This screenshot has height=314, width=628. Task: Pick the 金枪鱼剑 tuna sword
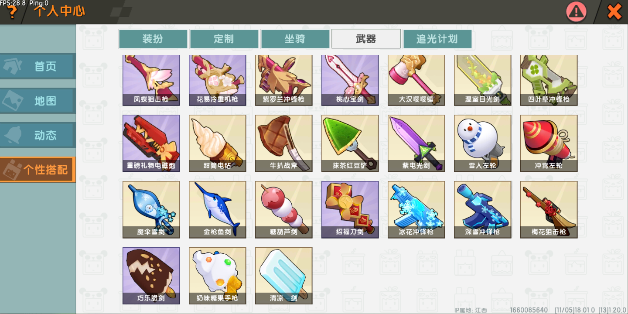coord(217,210)
